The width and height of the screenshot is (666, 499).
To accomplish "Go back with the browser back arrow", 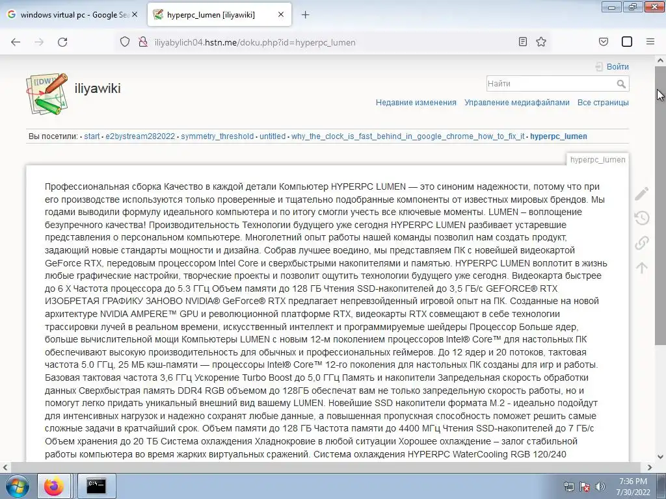I will [x=16, y=42].
